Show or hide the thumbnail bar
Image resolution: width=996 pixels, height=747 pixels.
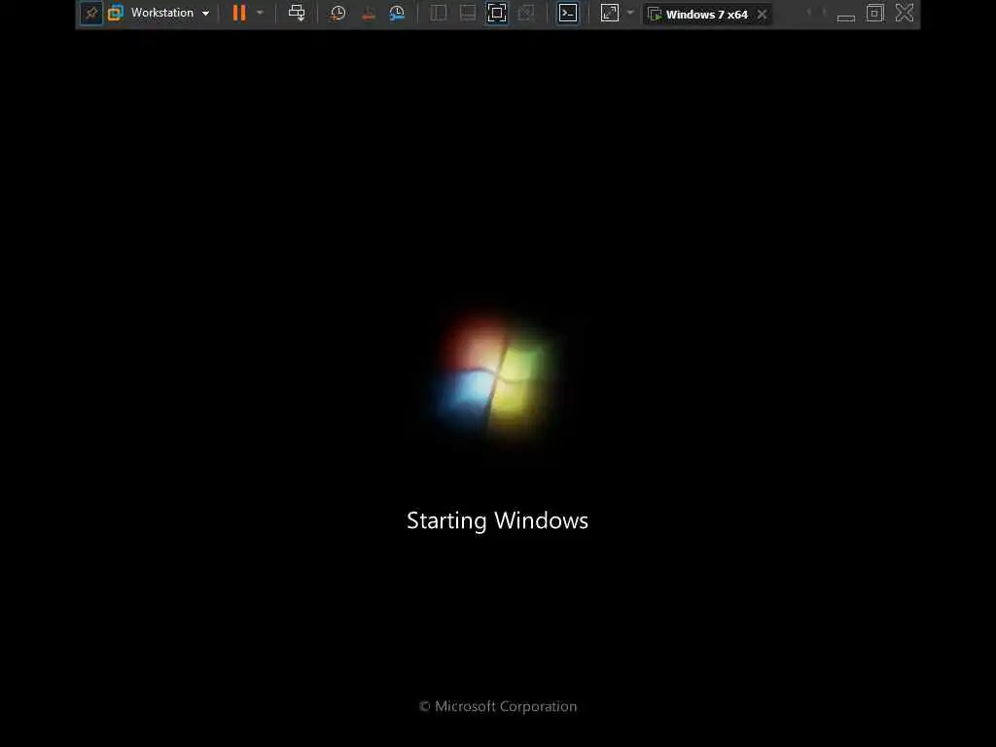tap(468, 13)
